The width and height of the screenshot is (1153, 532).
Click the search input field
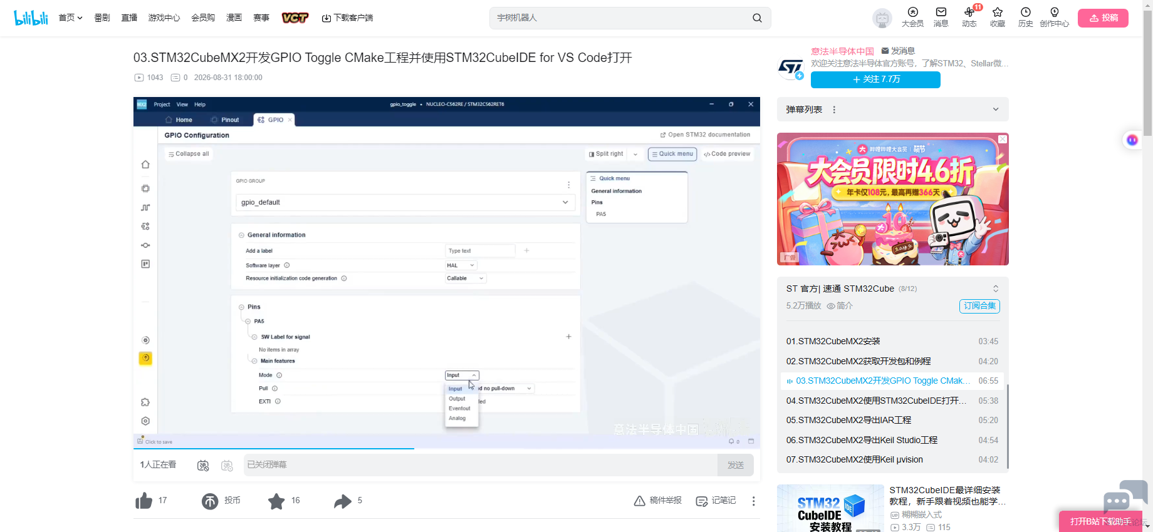click(620, 18)
